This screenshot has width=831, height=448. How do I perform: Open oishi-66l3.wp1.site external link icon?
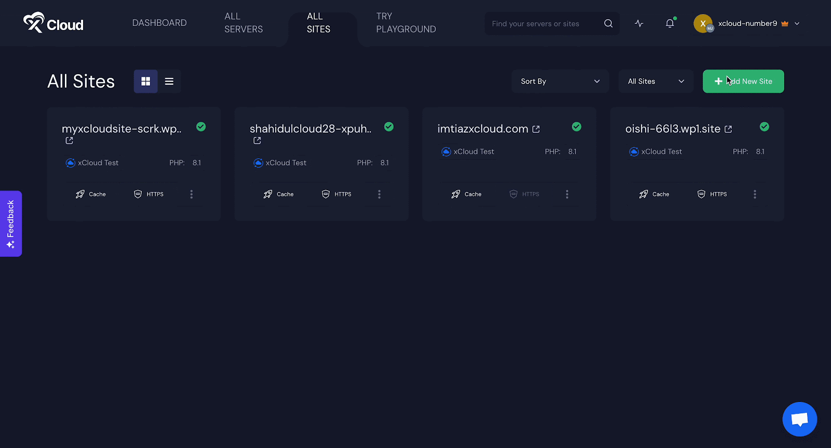(x=728, y=129)
